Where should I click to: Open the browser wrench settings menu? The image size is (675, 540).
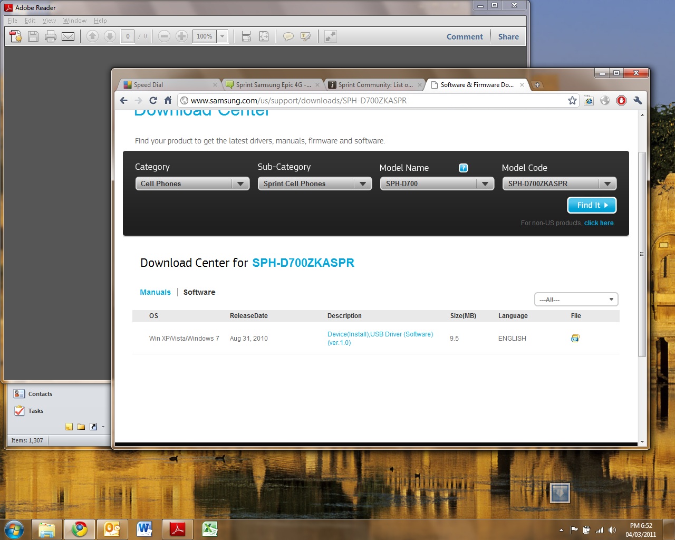(638, 101)
